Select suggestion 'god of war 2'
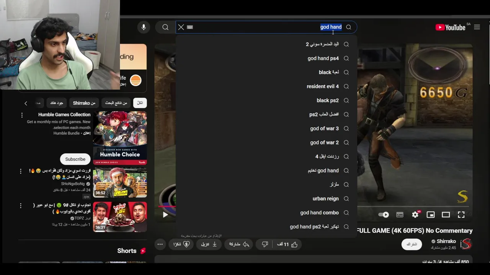 (x=266, y=142)
